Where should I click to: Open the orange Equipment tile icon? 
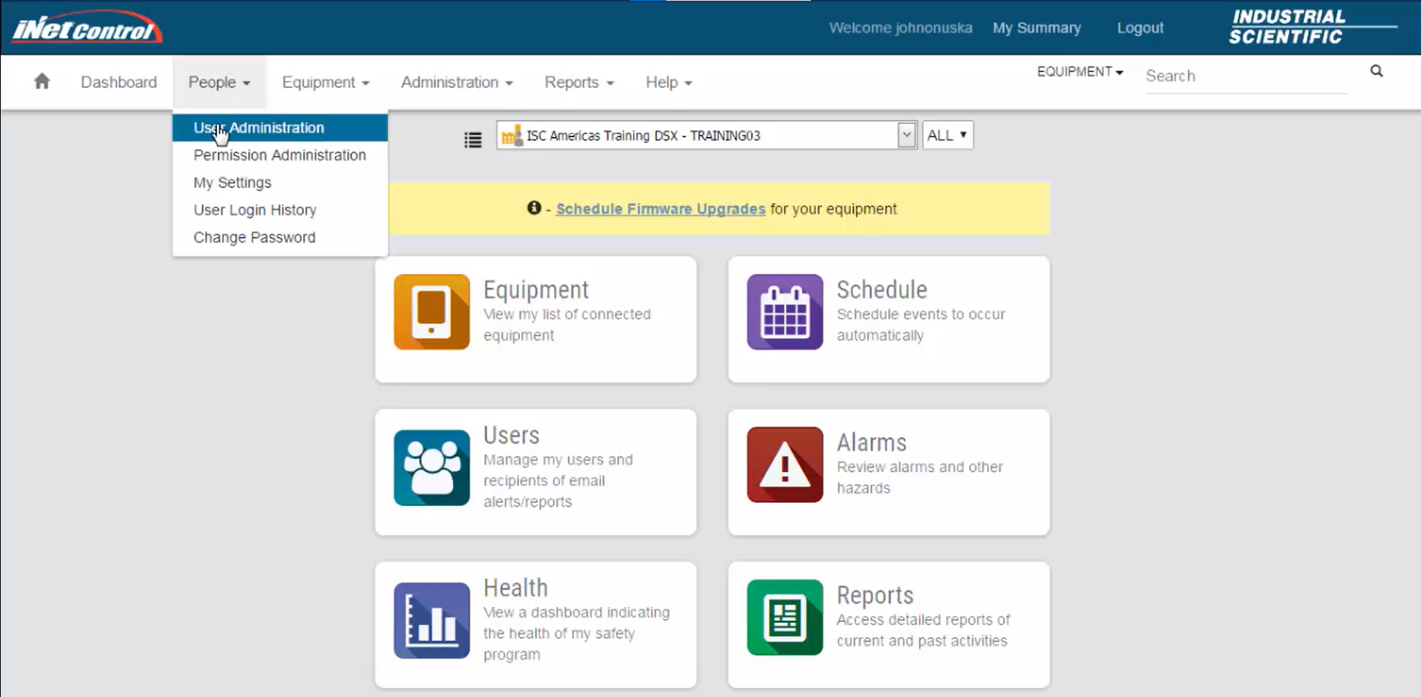point(431,312)
